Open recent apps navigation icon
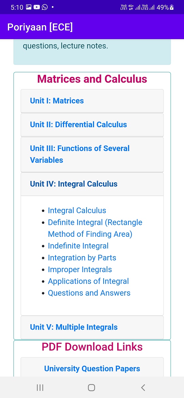The width and height of the screenshot is (184, 398). 40,387
